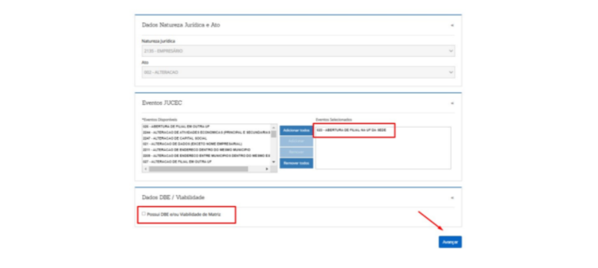Click scroll-up arrow of available events list
Viewport: 598px width, 268px height.
[274, 127]
